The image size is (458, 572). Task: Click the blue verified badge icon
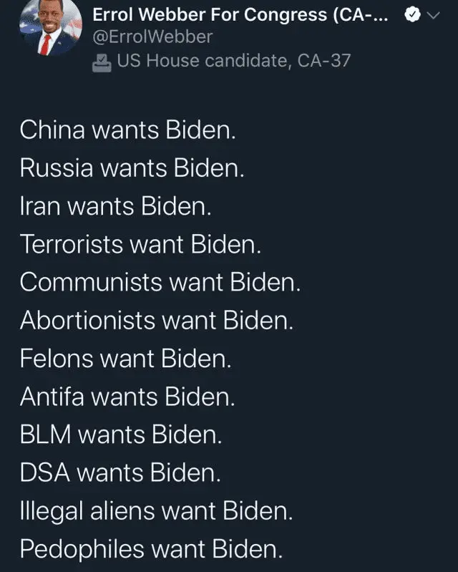[x=412, y=14]
